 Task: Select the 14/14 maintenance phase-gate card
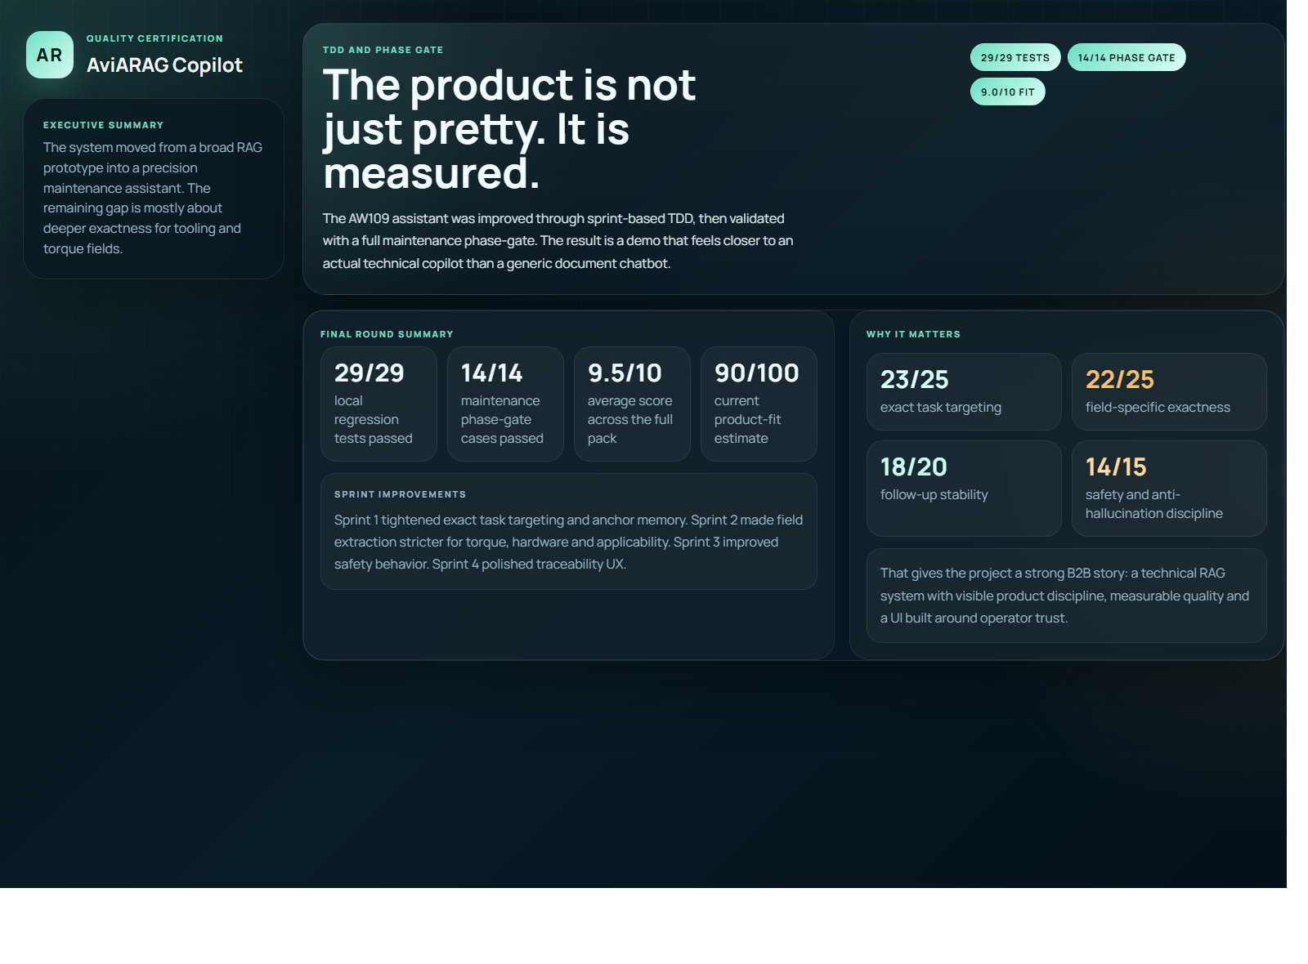(505, 404)
